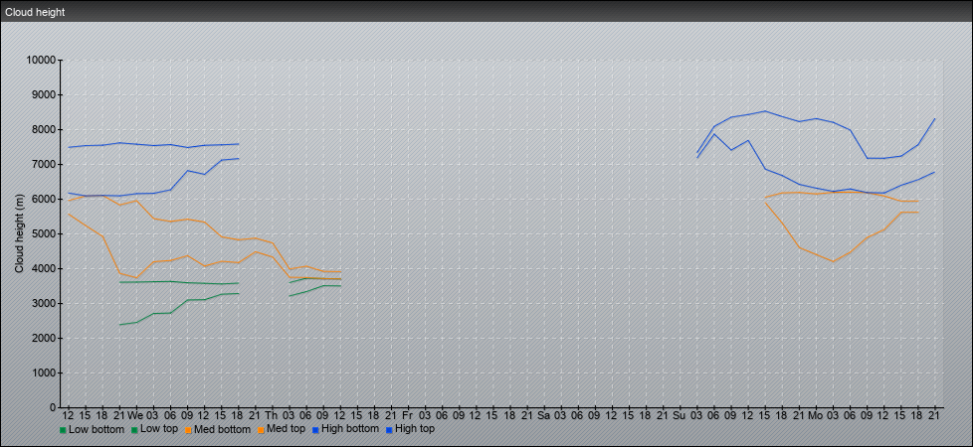Hide the series via 'Low bottom' legend text

point(97,429)
